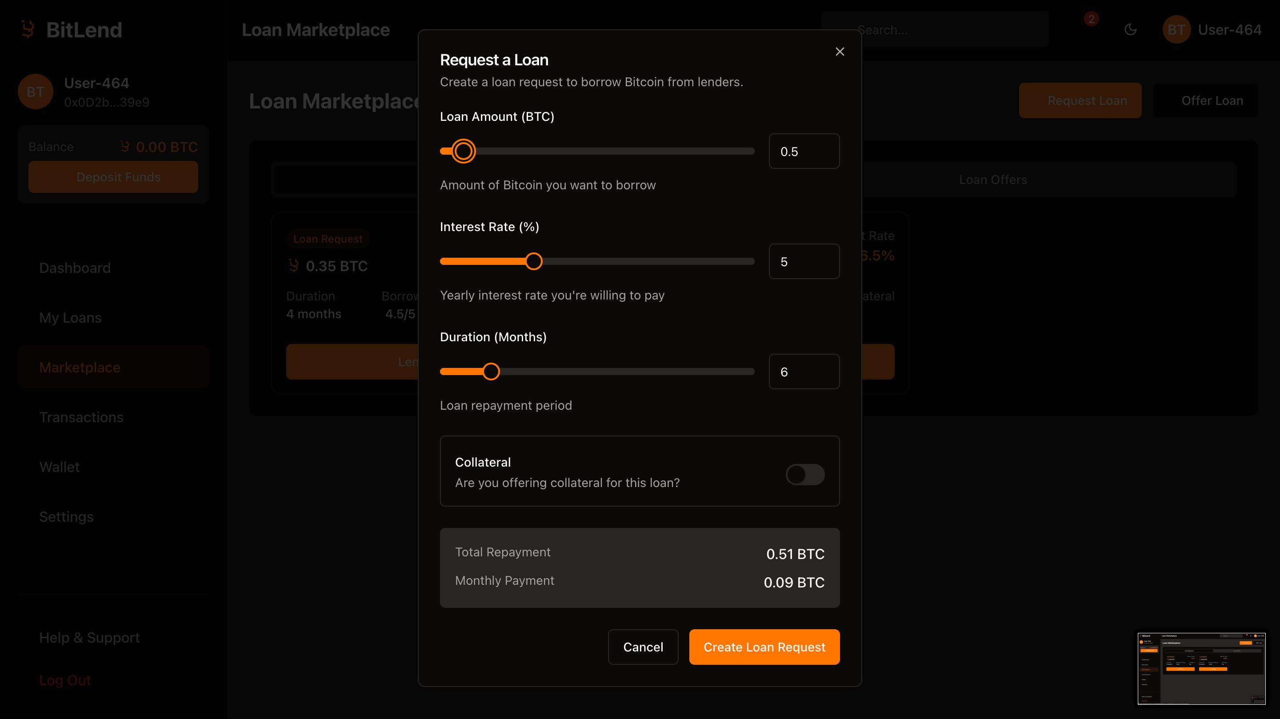This screenshot has height=719, width=1280.
Task: Cancel the loan request
Action: coord(643,647)
